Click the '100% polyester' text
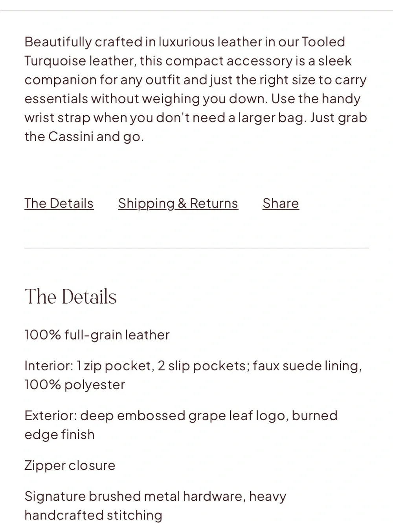Image resolution: width=393 pixels, height=523 pixels. 75,385
